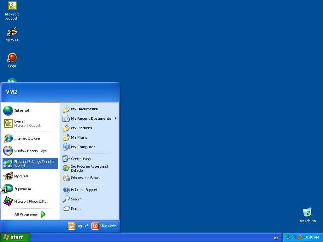Open Run... text entry
This screenshot has height=242, width=323.
coord(76,209)
